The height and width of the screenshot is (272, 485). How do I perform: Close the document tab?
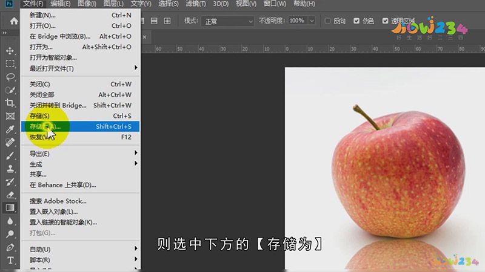(x=144, y=37)
